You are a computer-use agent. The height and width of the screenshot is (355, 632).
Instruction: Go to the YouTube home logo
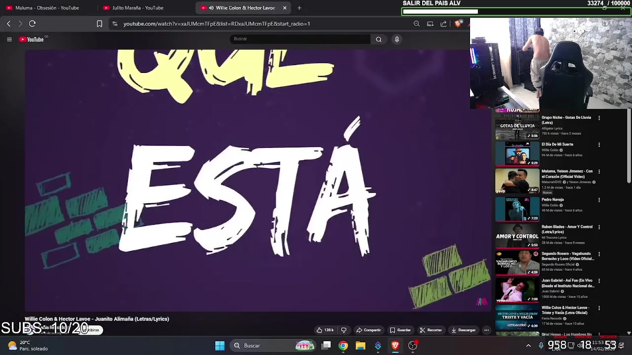click(32, 39)
